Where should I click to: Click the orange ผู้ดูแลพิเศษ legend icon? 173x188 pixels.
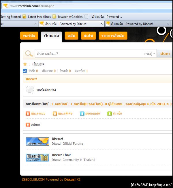(55, 113)
